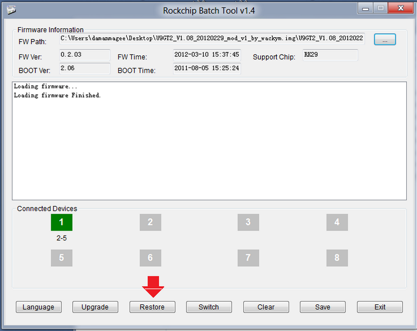Click the FW Time field
This screenshot has height=331, width=417.
pyautogui.click(x=207, y=55)
